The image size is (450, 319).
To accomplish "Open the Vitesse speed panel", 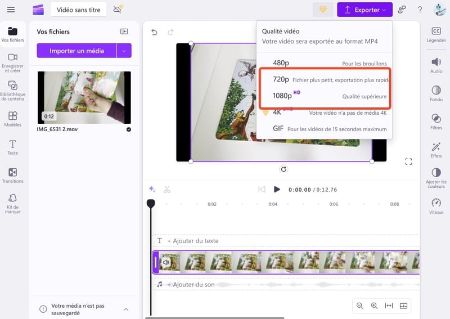I will (436, 206).
